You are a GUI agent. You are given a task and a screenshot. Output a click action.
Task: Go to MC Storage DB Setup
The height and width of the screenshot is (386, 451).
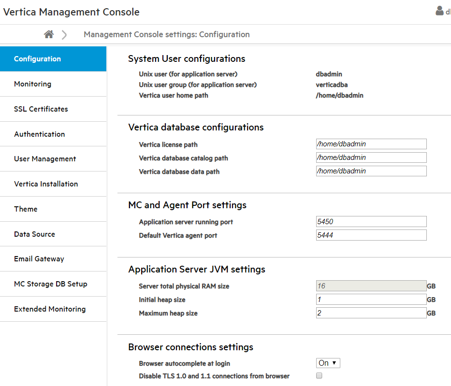point(53,284)
